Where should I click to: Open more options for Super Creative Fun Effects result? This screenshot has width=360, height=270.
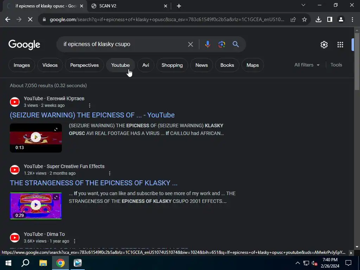click(110, 173)
